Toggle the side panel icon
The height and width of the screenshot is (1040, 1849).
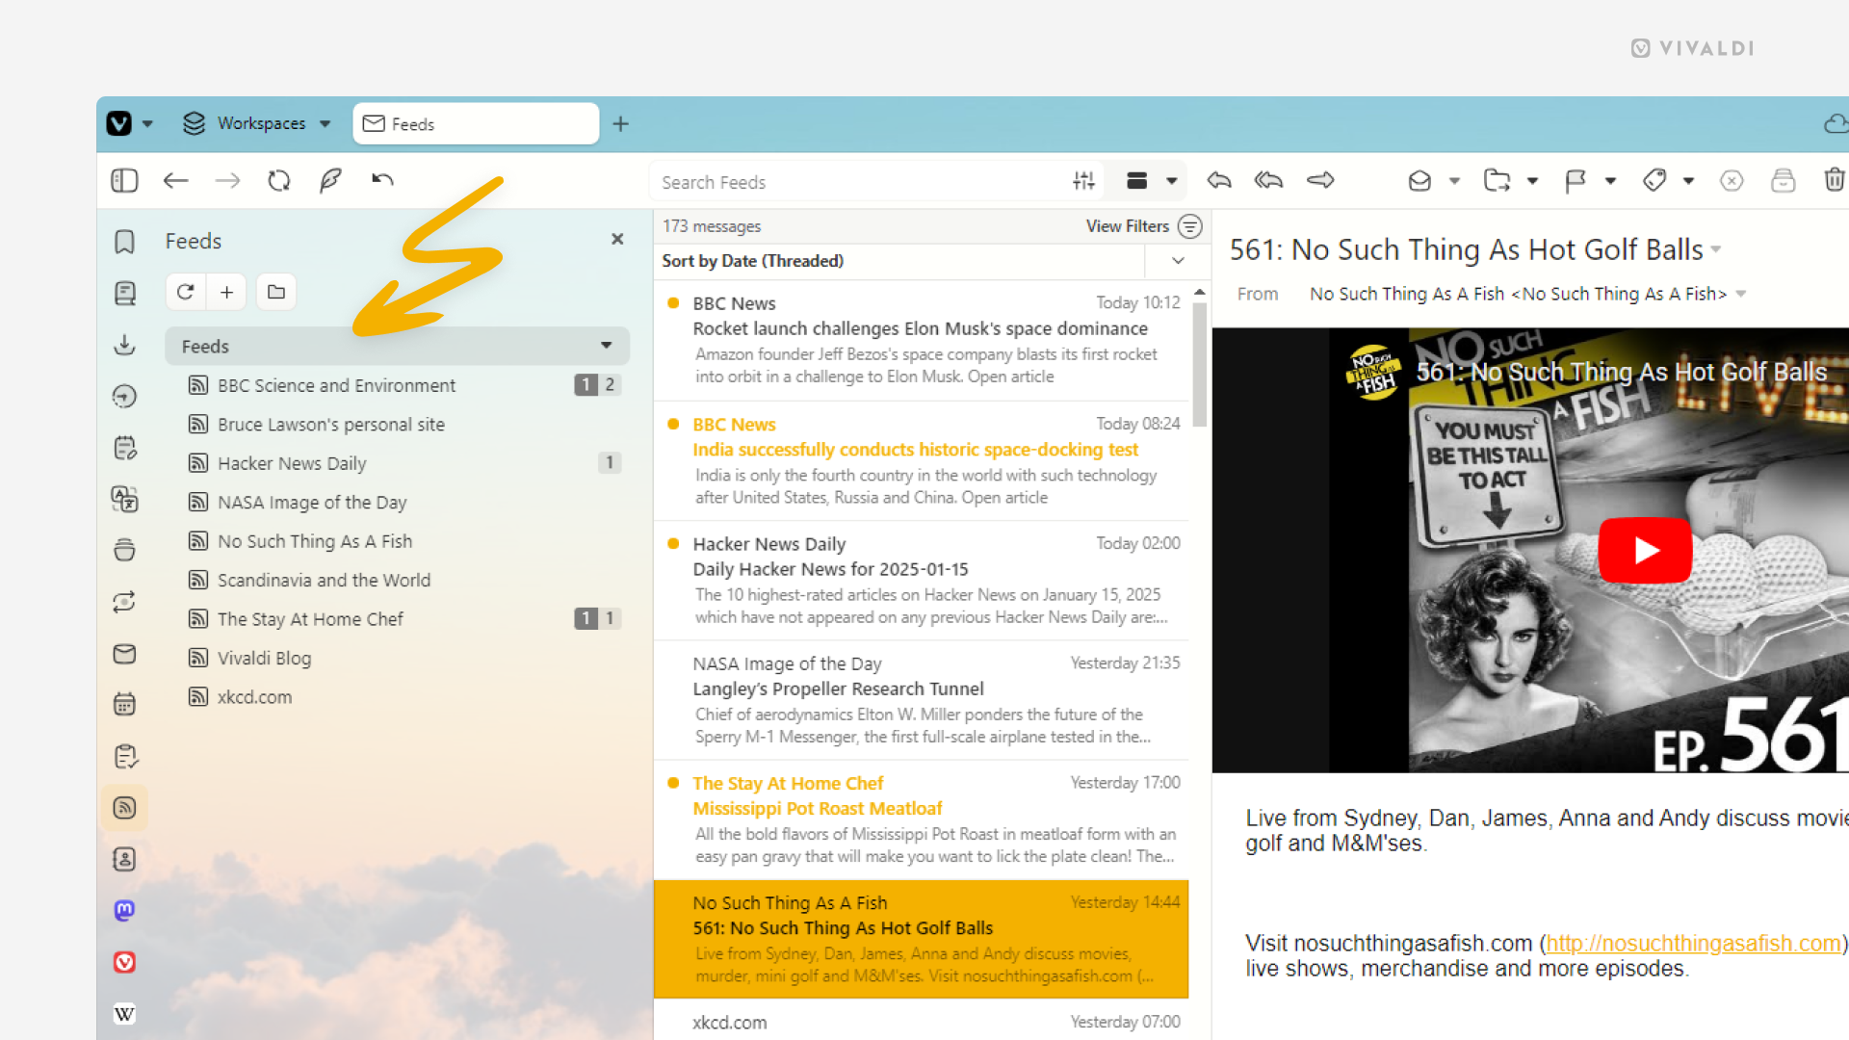(x=124, y=181)
